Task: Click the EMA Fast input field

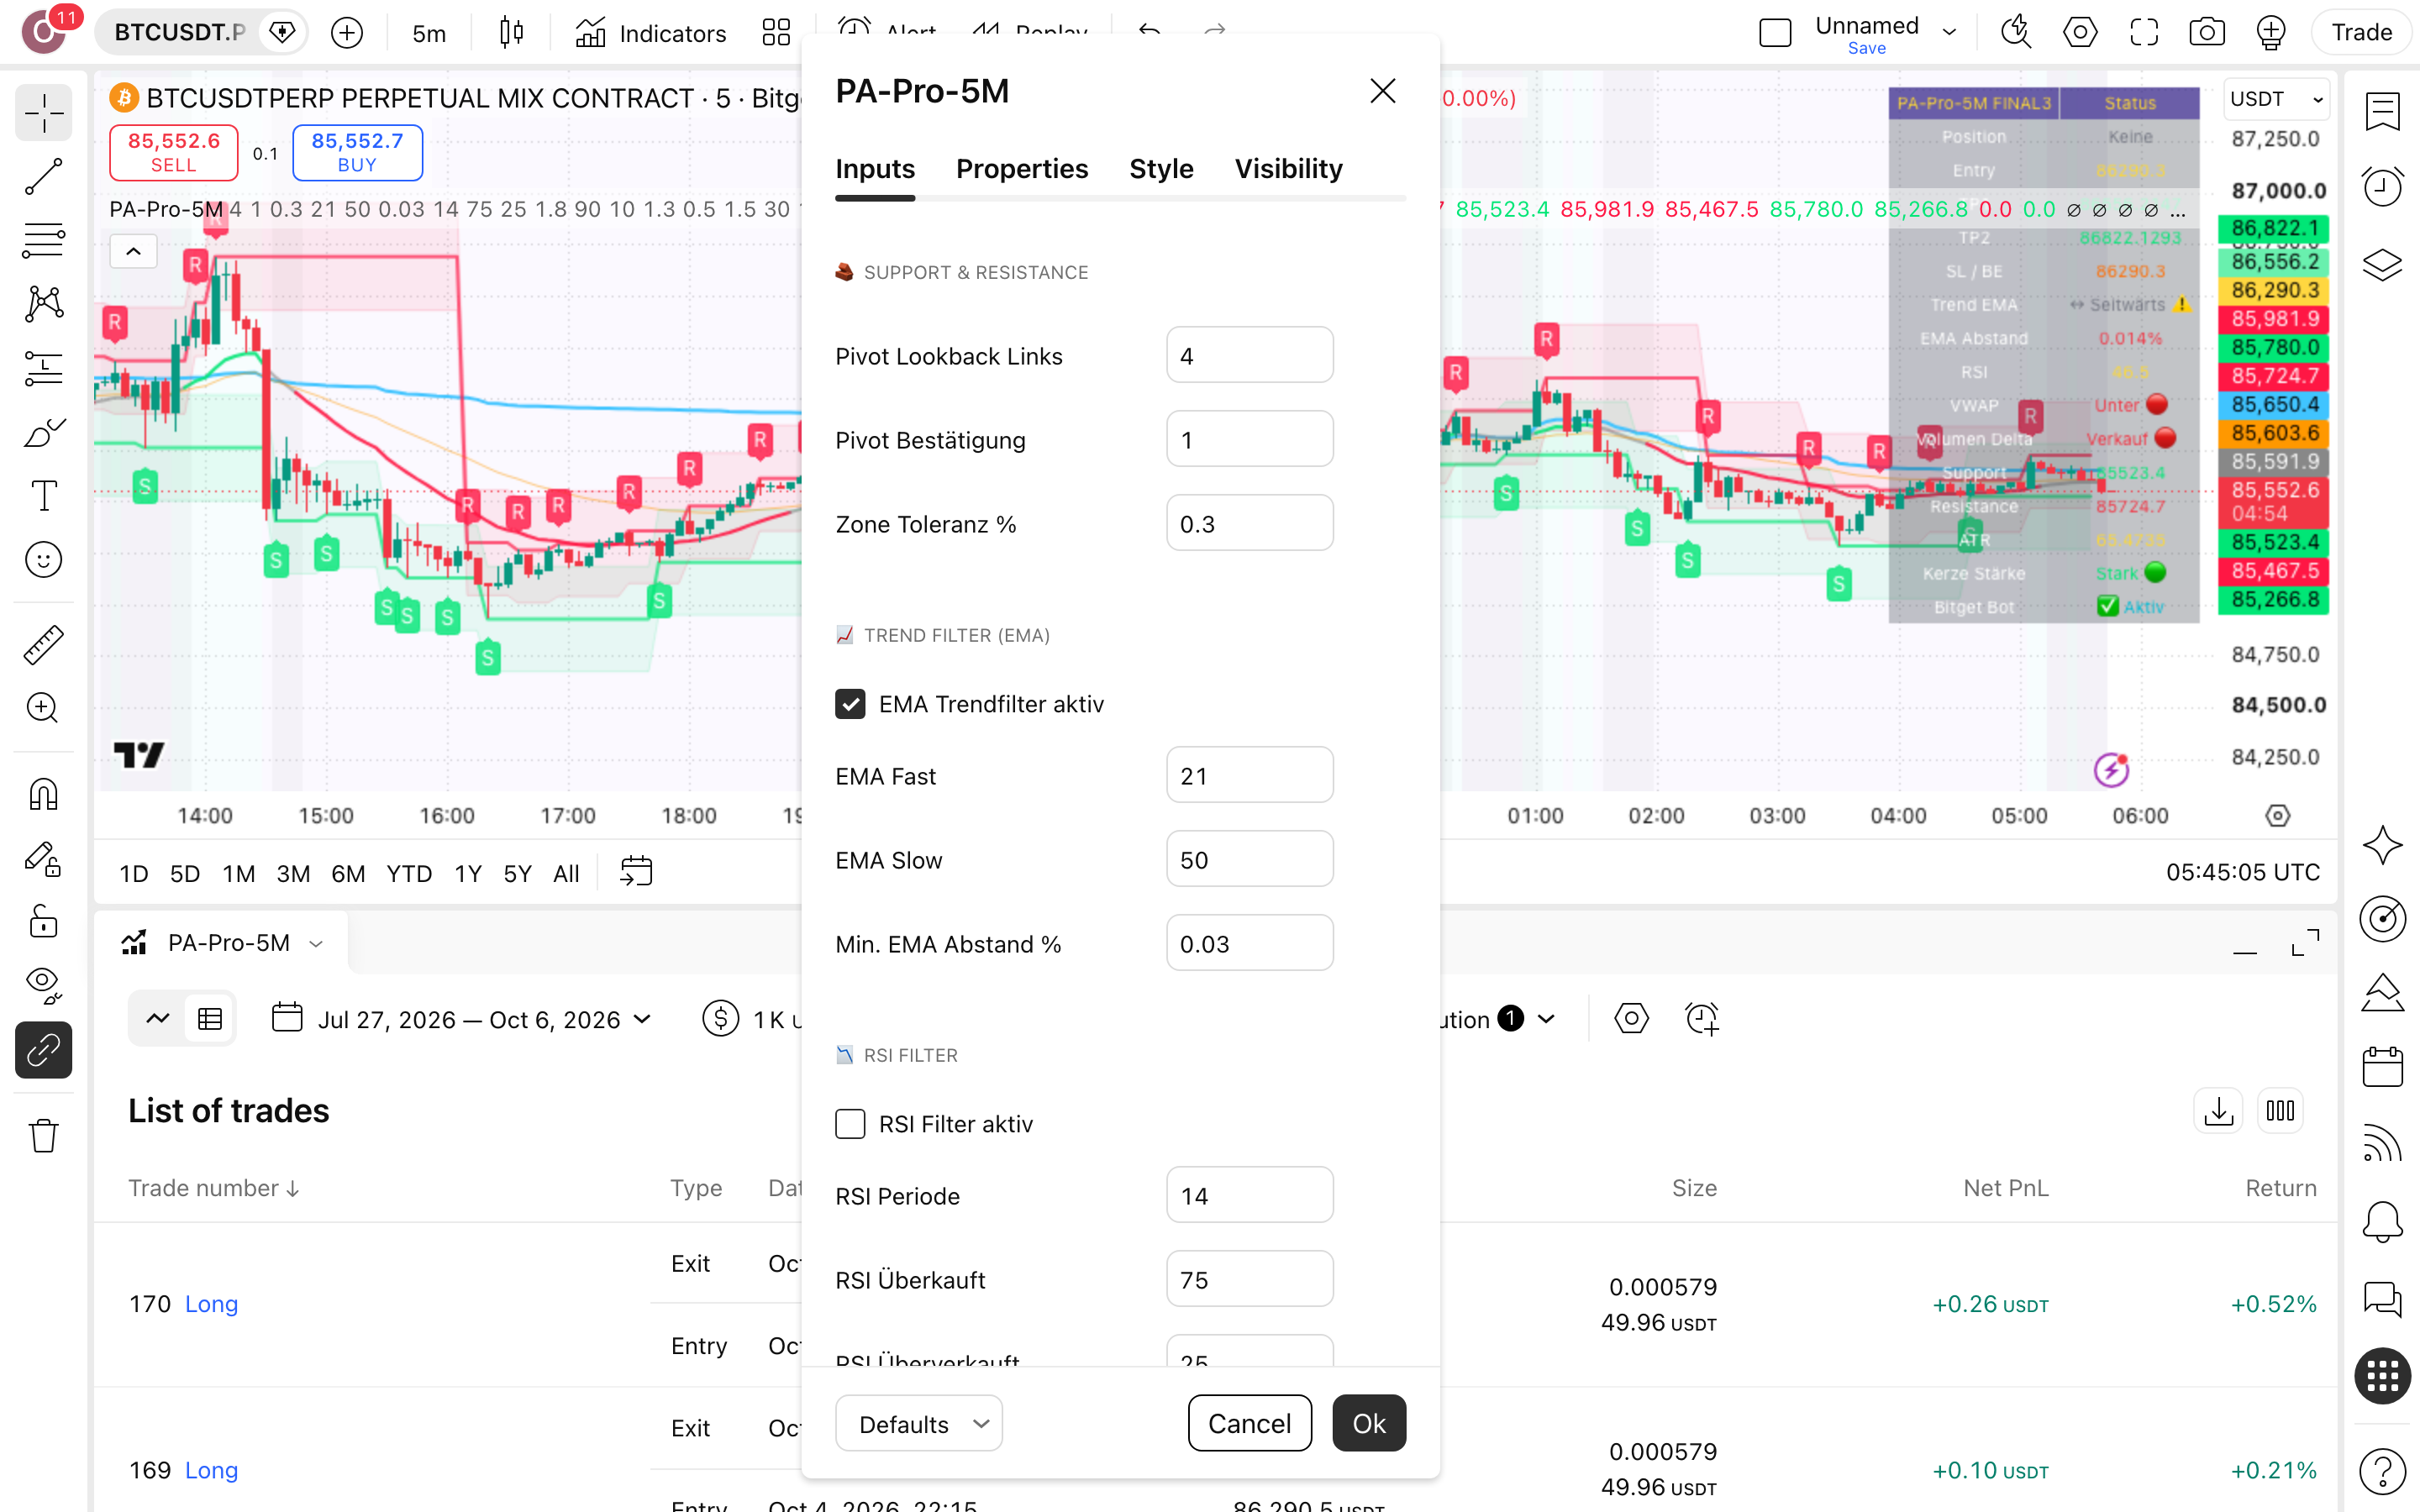Action: (1249, 775)
